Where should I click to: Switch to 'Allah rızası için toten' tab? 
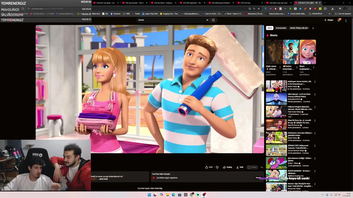click(279, 3)
